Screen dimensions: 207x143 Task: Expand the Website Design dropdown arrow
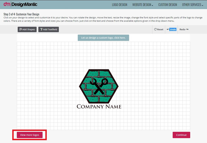(152, 5)
